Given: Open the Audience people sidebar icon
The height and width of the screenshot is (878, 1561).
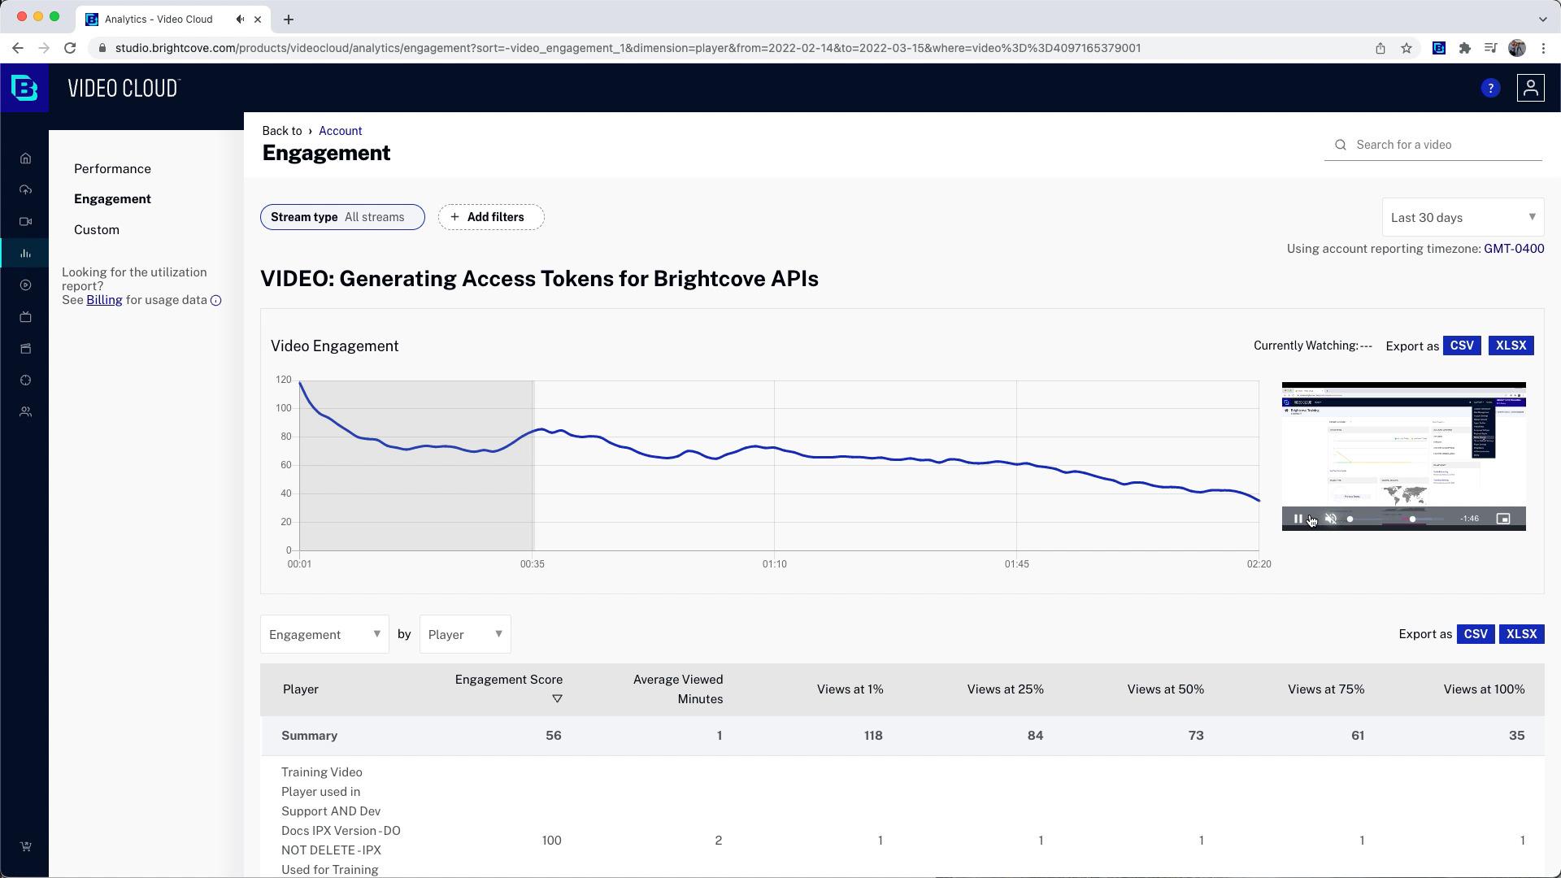Looking at the screenshot, I should 25,412.
